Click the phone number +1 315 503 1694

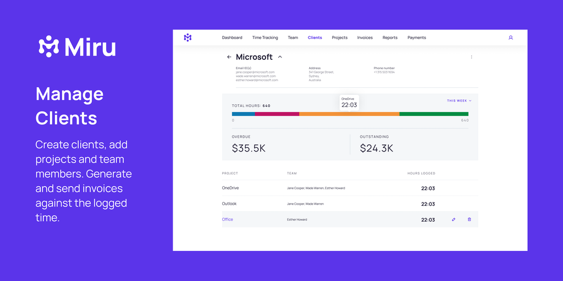tap(384, 72)
